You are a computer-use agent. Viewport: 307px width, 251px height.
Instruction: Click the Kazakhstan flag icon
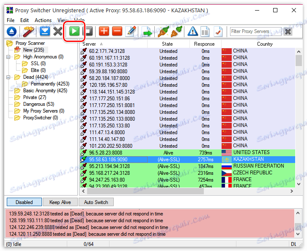[x=227, y=160]
